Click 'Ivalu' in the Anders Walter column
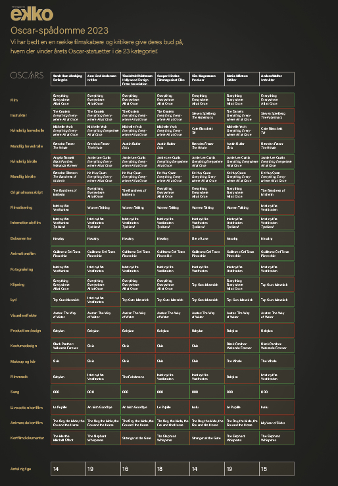 point(277,407)
